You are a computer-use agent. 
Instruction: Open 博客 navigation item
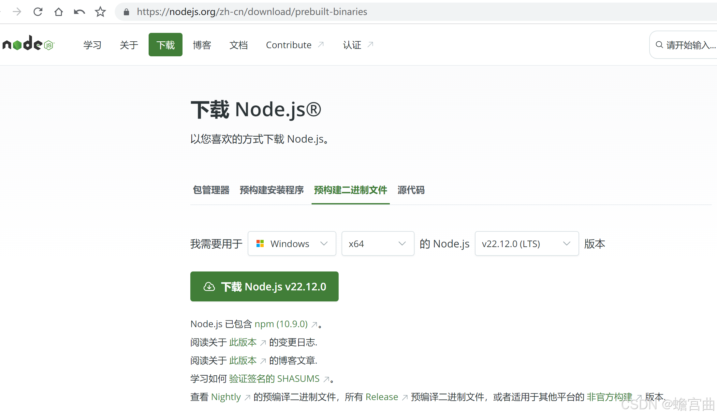202,45
